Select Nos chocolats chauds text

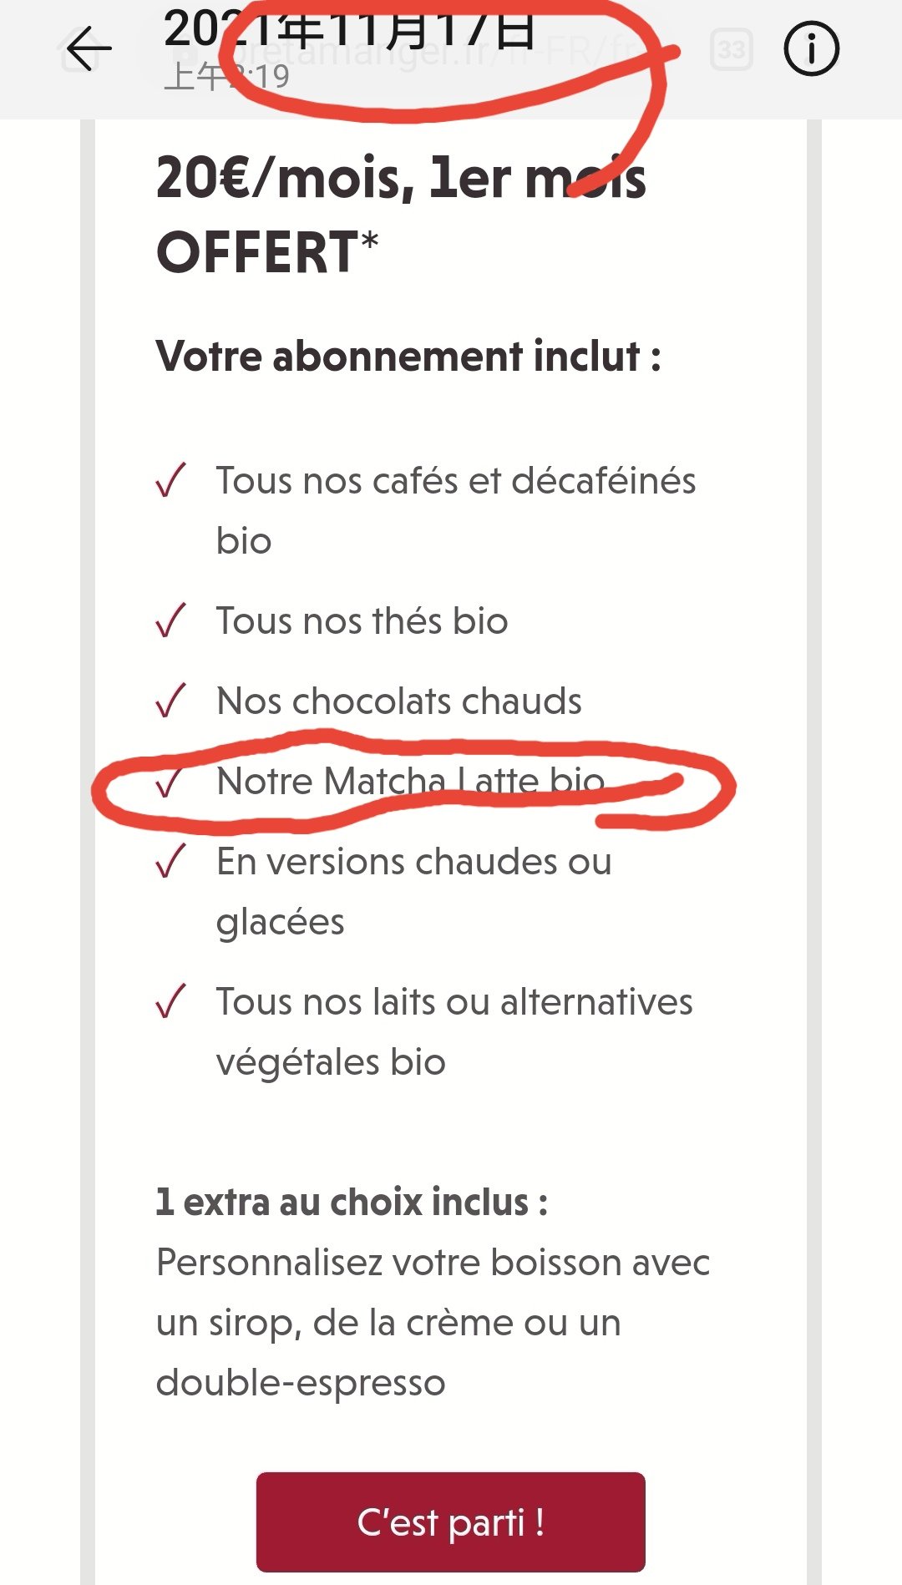coord(399,701)
